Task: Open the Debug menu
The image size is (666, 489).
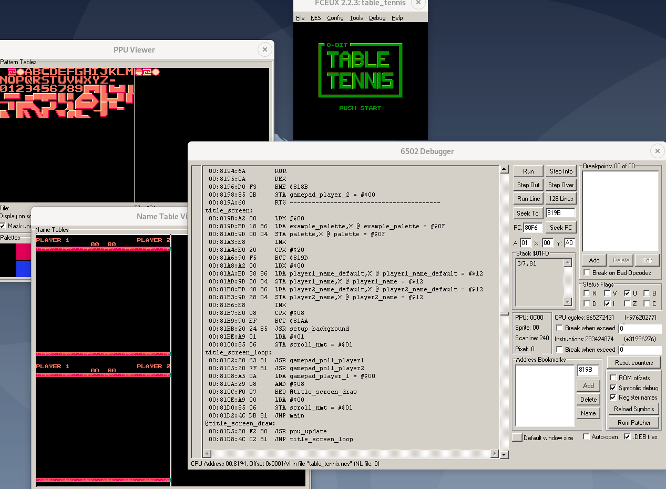Action: 377,18
